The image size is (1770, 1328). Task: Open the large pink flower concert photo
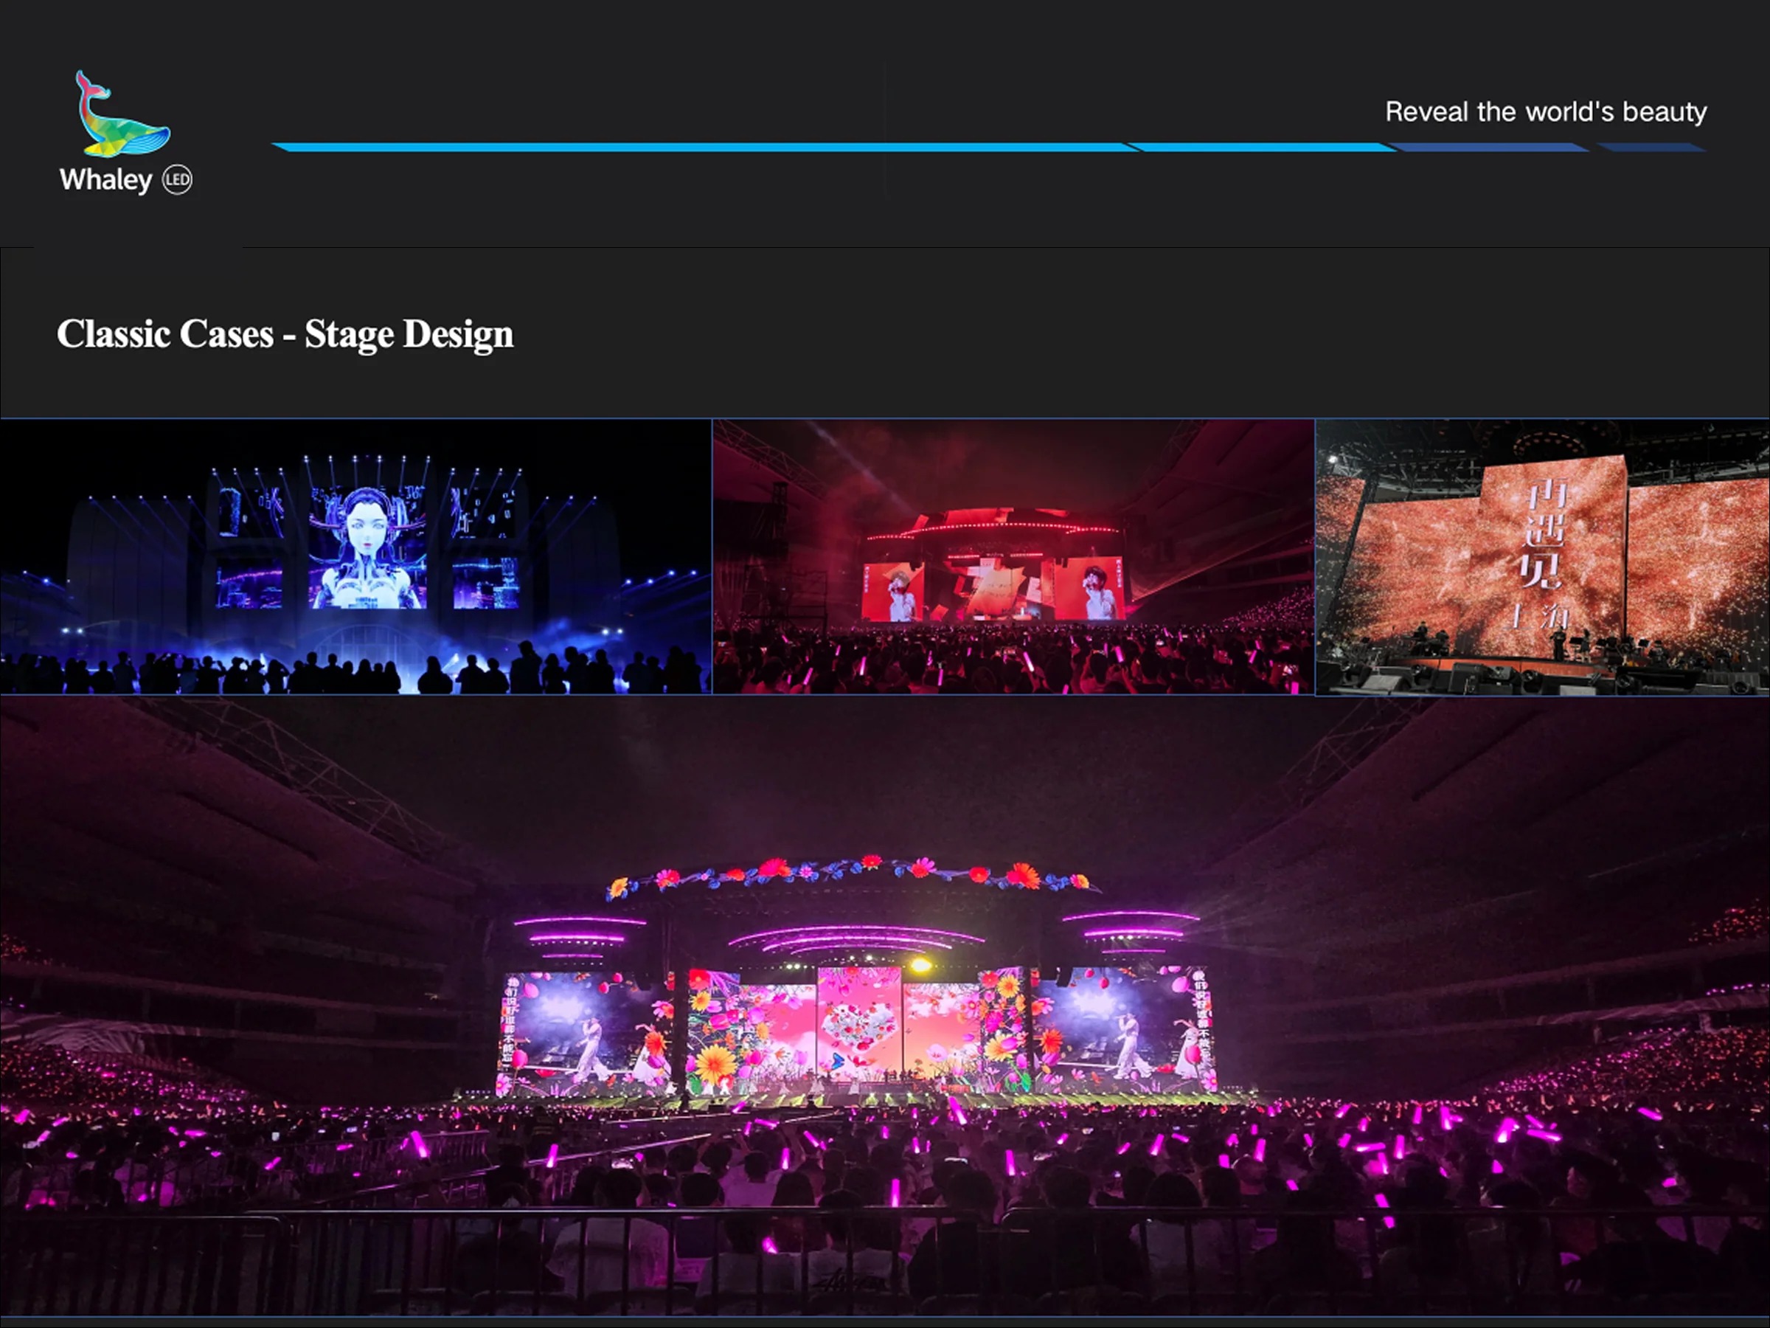click(885, 1009)
